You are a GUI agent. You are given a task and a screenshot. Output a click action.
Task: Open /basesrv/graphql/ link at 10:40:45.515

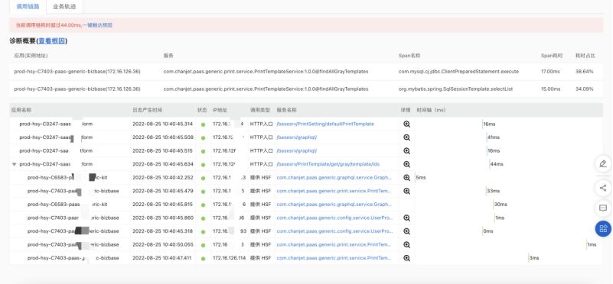[297, 150]
